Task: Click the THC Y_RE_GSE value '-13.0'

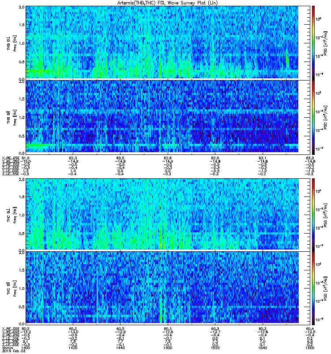Action: (x=73, y=332)
